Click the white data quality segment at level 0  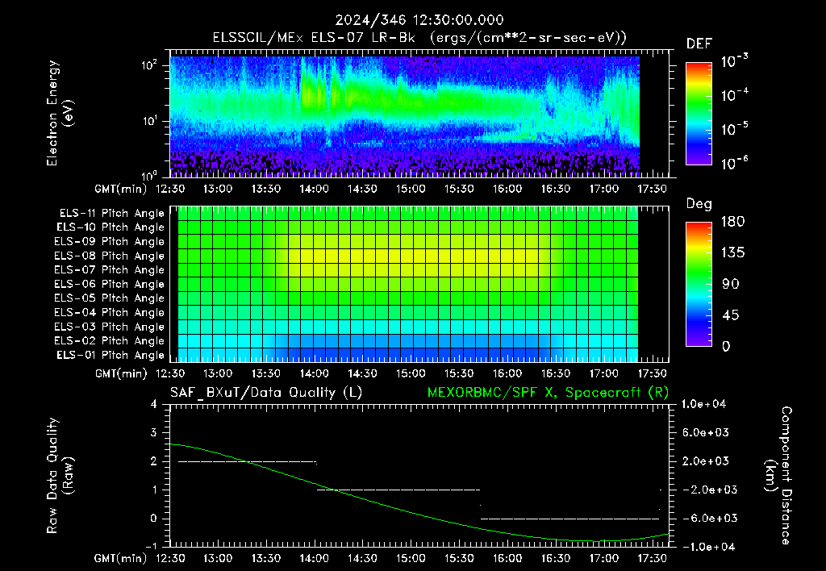point(570,519)
